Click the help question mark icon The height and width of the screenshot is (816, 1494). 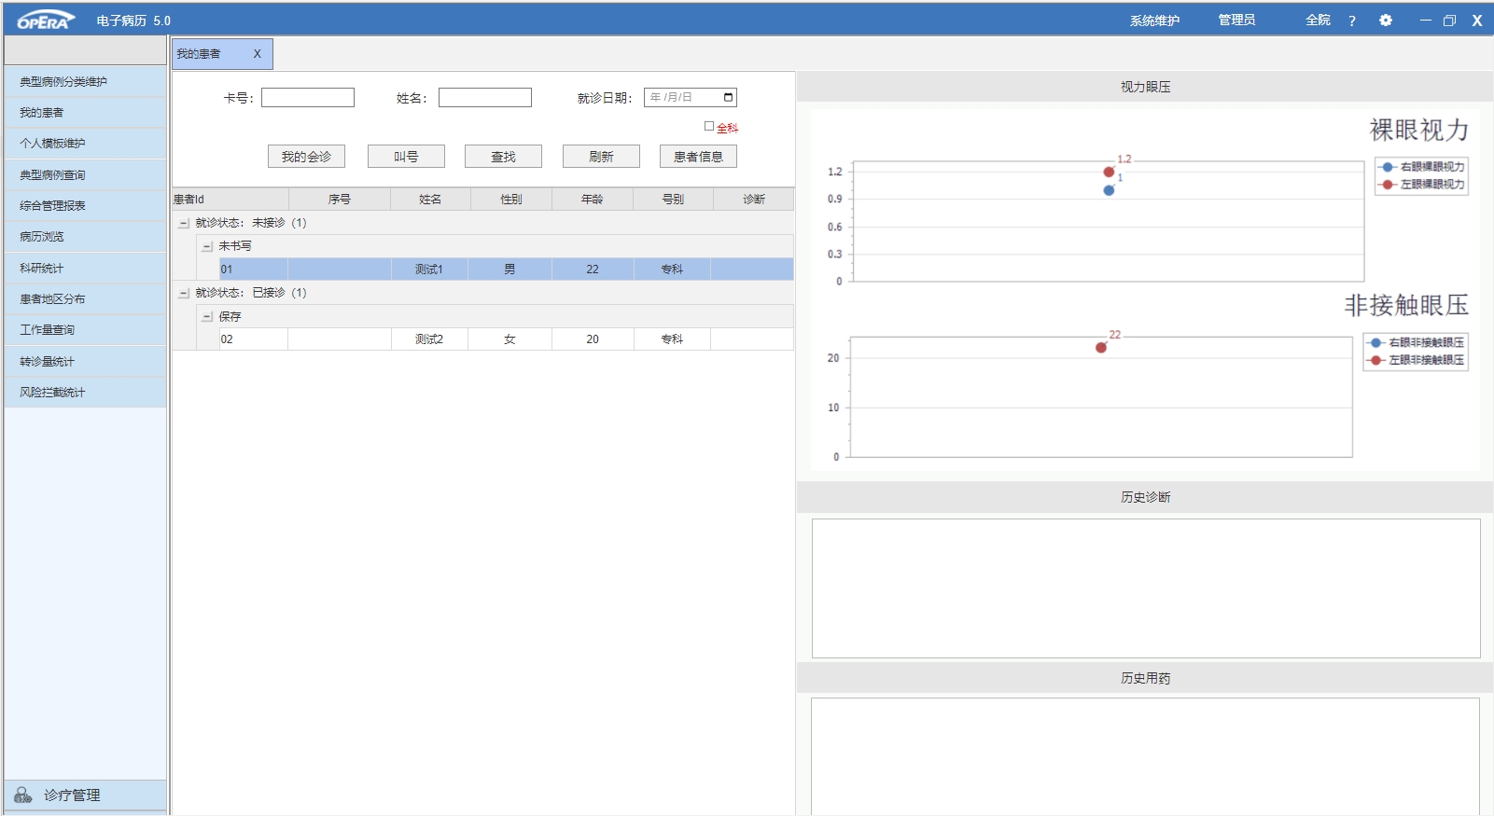click(x=1351, y=21)
